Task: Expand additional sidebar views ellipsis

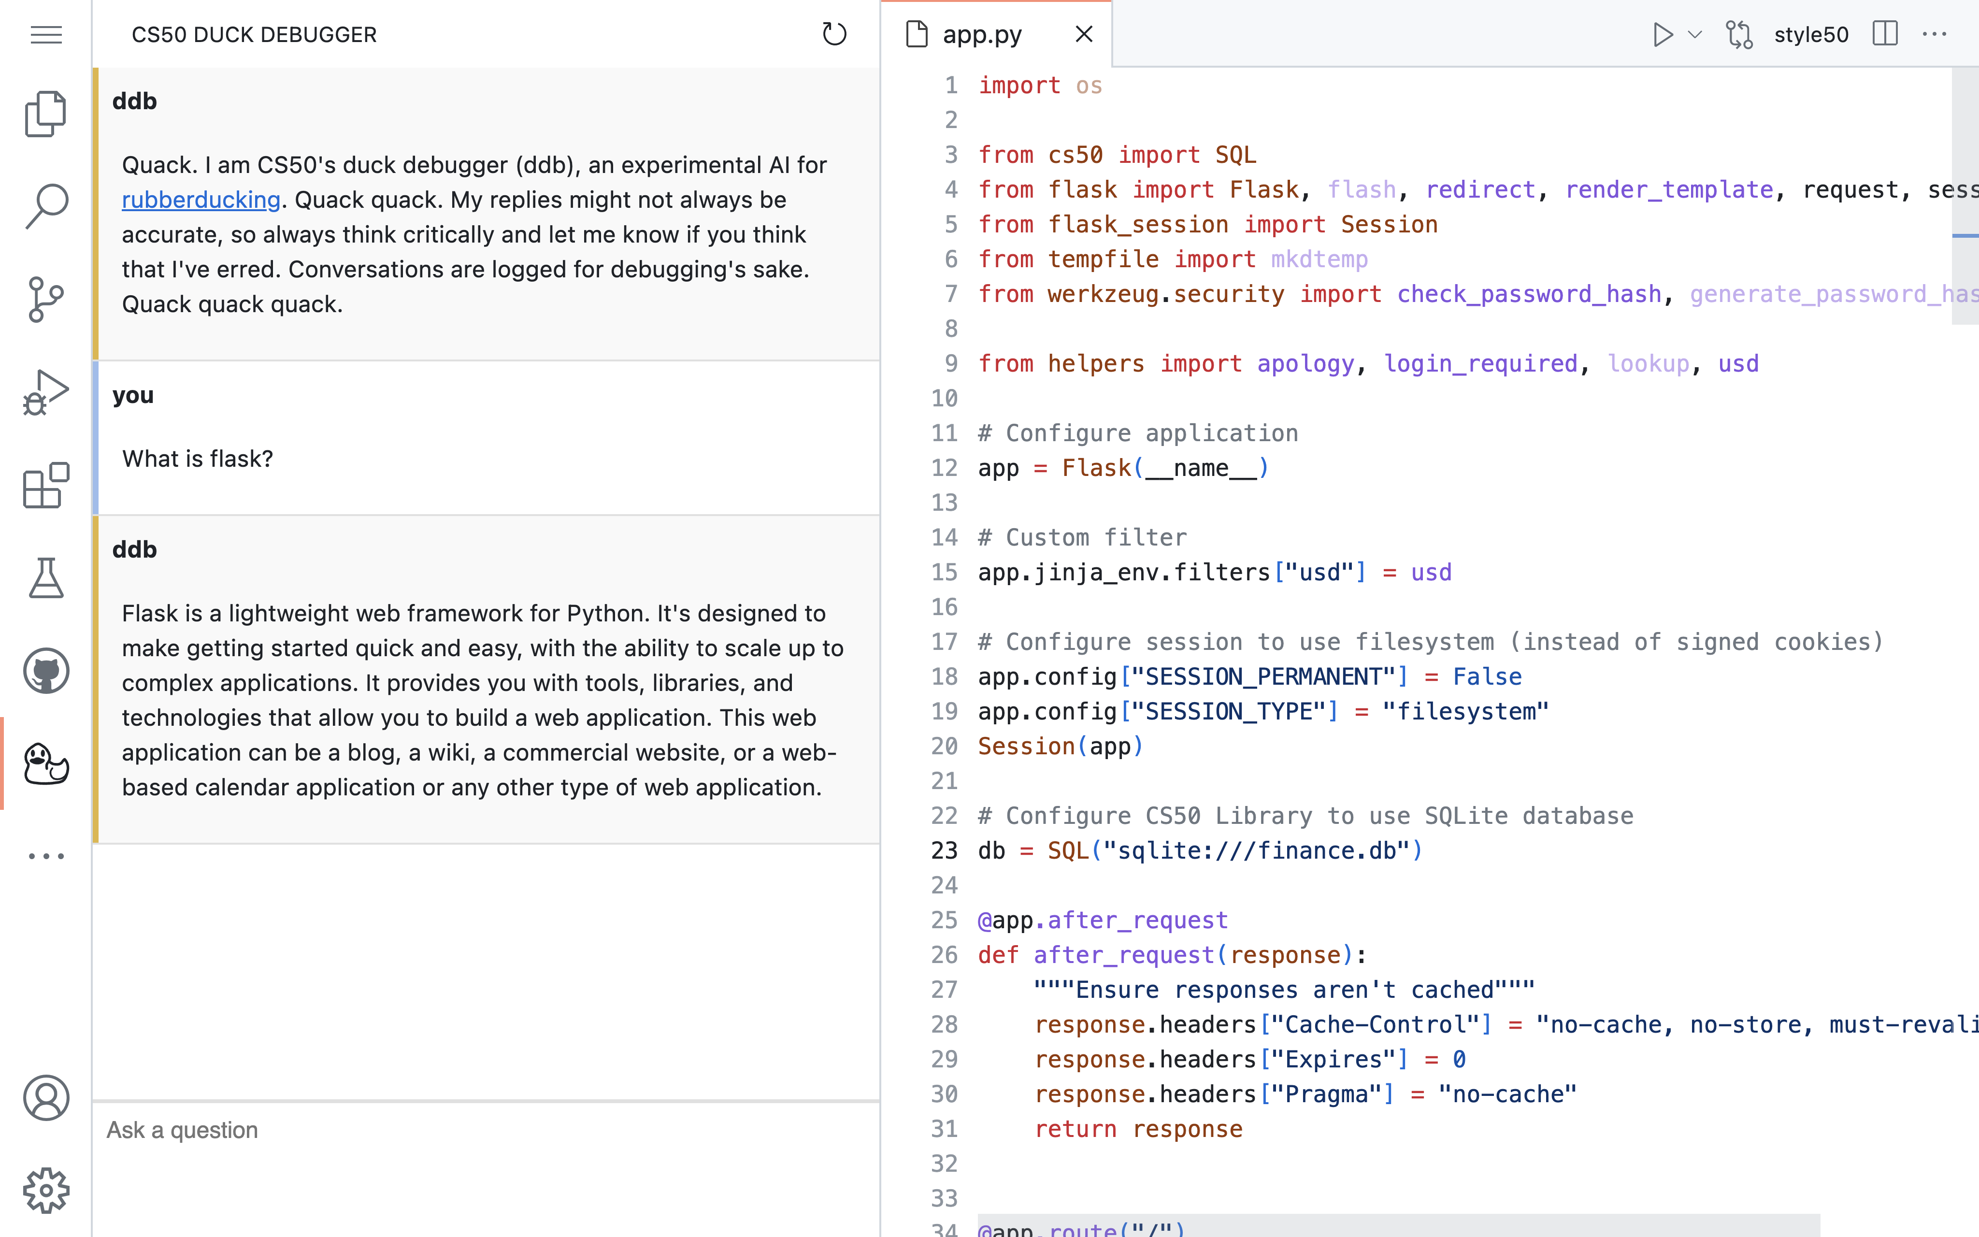Action: pos(46,857)
